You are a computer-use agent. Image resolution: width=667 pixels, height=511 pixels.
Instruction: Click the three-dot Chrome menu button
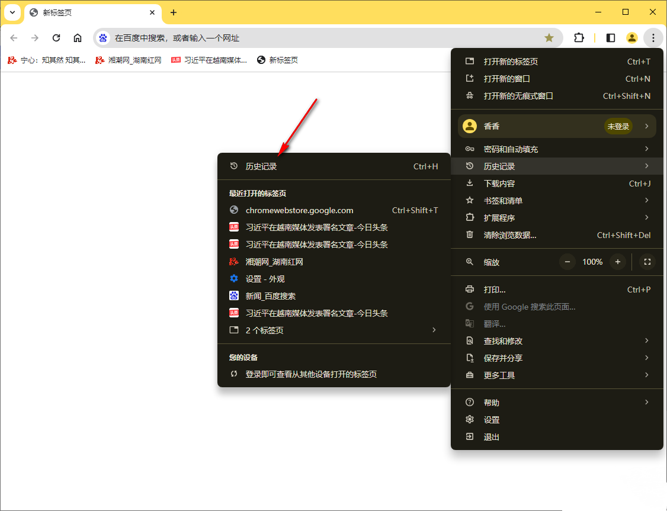pyautogui.click(x=653, y=38)
